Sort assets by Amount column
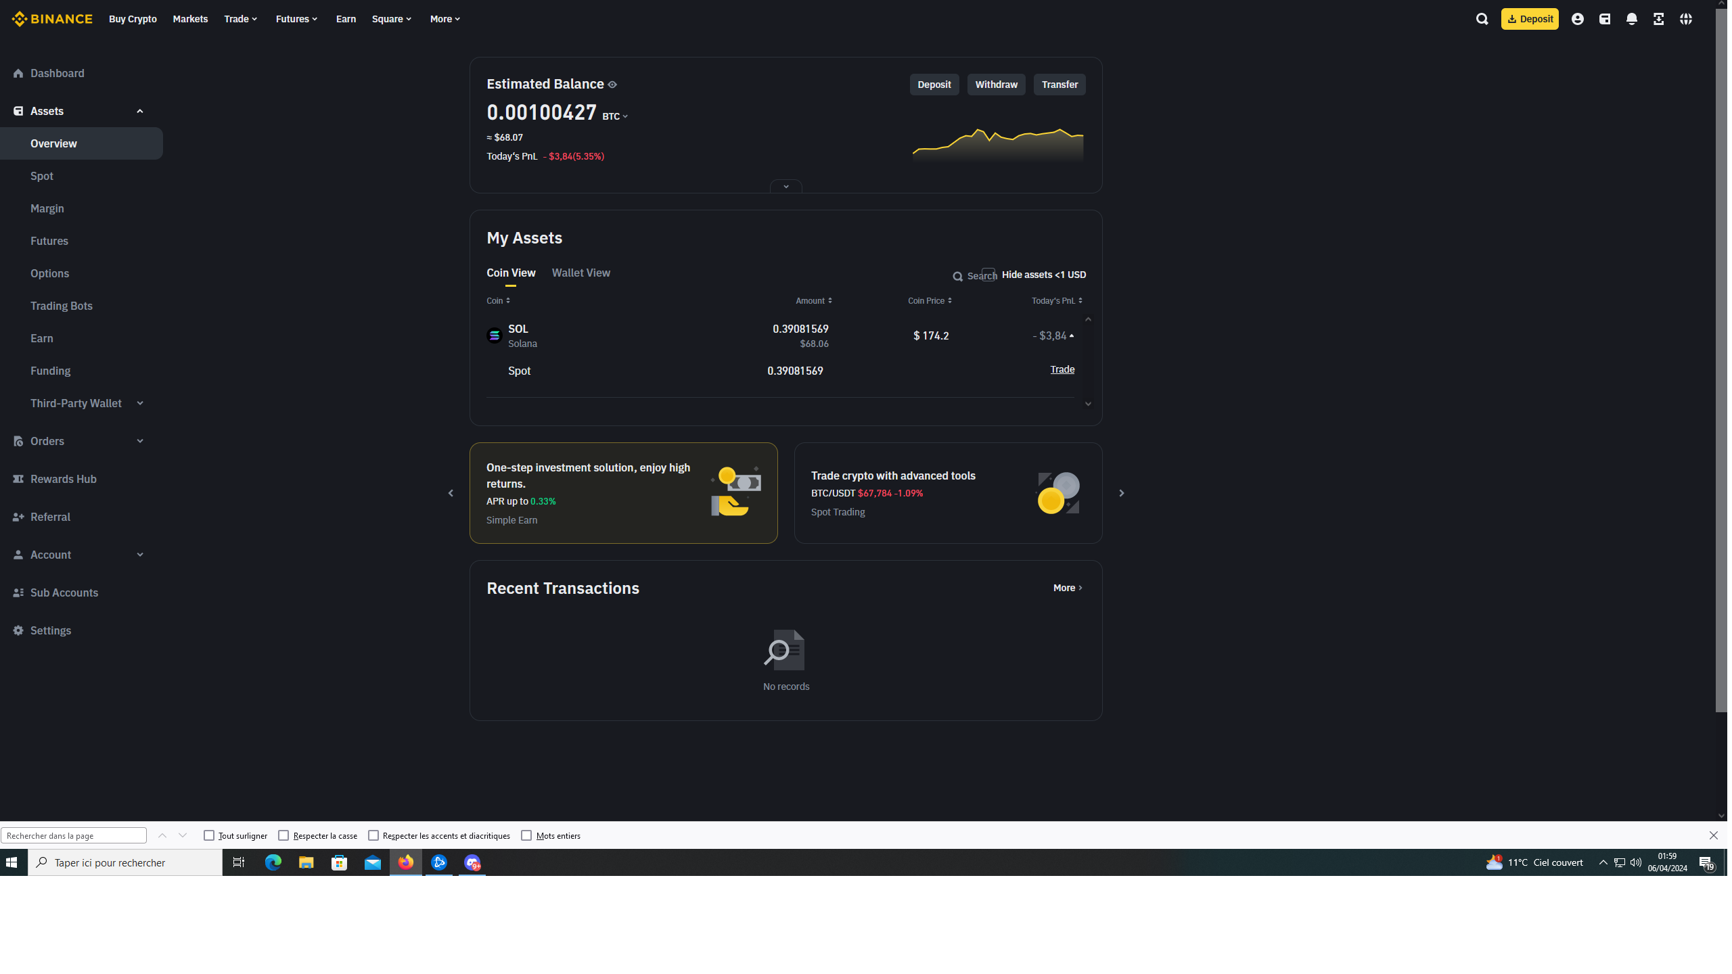This screenshot has height=974, width=1732. (814, 301)
